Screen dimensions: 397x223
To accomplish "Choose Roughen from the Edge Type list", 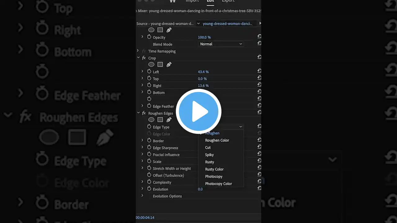I will tap(212, 133).
